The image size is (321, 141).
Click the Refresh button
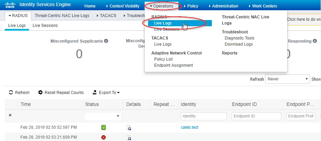pyautogui.click(x=19, y=92)
